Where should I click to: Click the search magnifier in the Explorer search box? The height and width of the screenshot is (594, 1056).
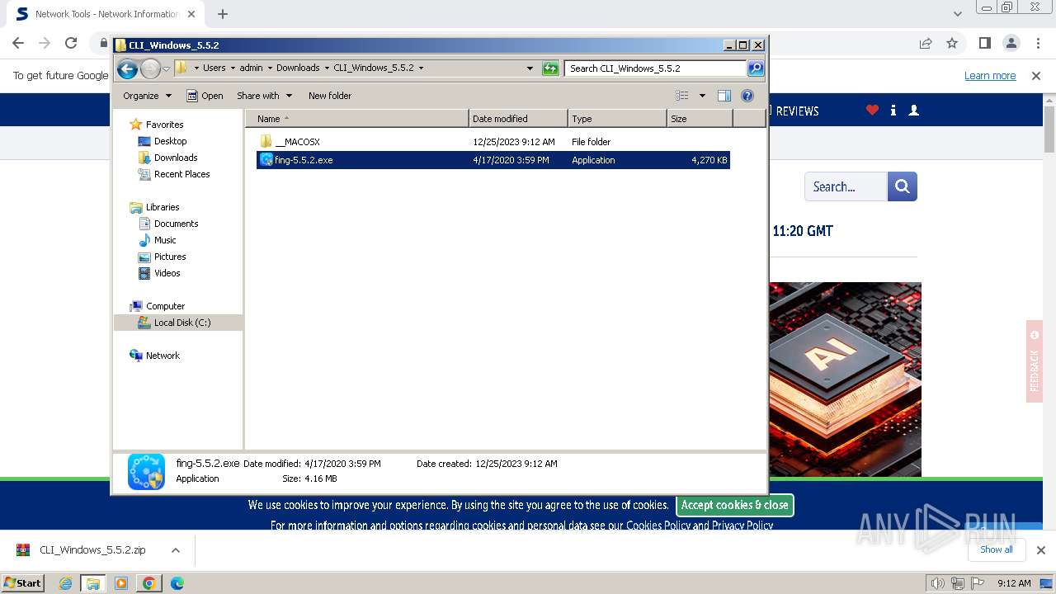pos(755,68)
